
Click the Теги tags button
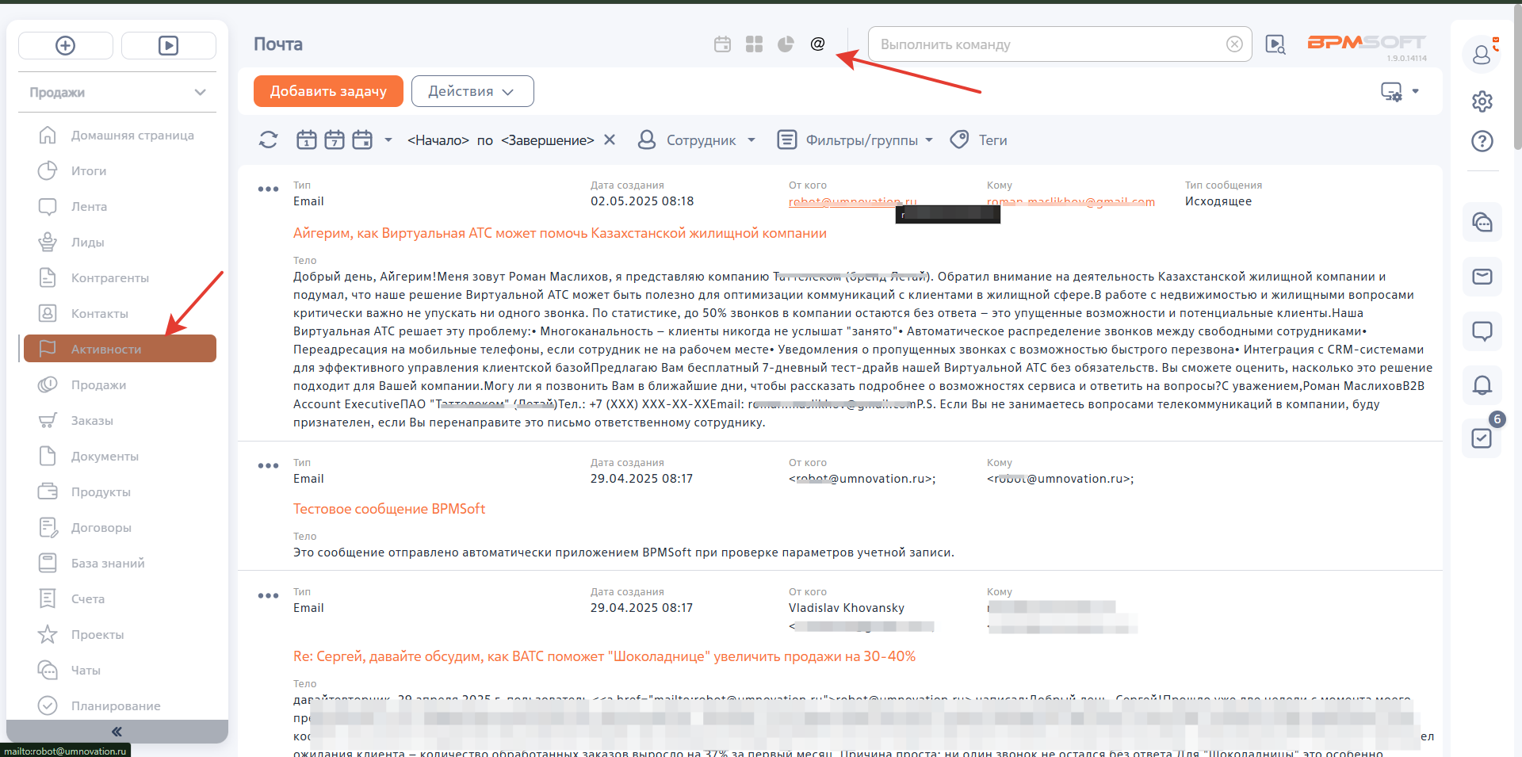click(x=979, y=140)
